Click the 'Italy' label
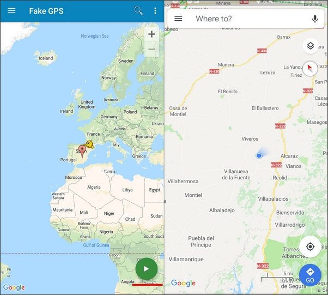This screenshot has height=295, width=328. click(116, 145)
